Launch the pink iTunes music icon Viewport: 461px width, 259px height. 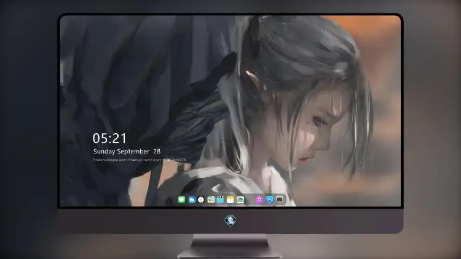pos(259,199)
